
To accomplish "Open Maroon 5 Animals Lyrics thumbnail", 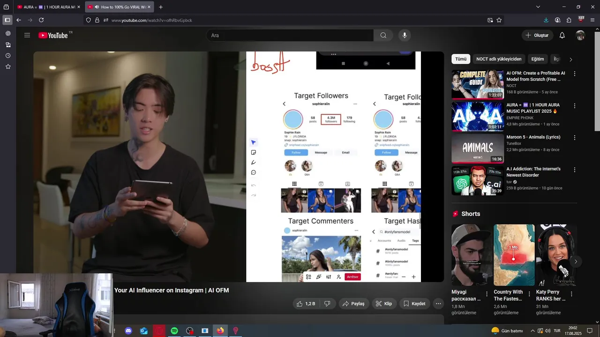I will (x=478, y=149).
